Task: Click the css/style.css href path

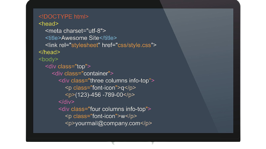Action: coord(134,45)
